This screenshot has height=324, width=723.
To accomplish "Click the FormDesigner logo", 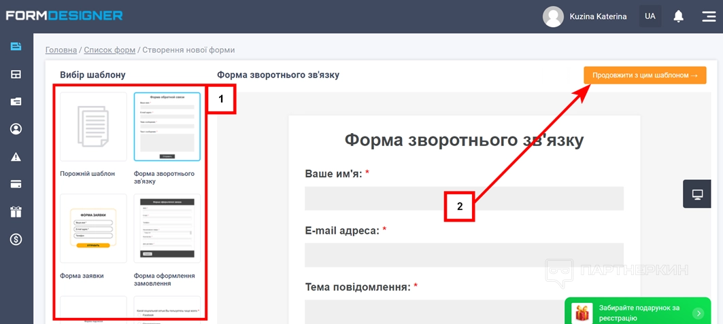I will [x=64, y=16].
